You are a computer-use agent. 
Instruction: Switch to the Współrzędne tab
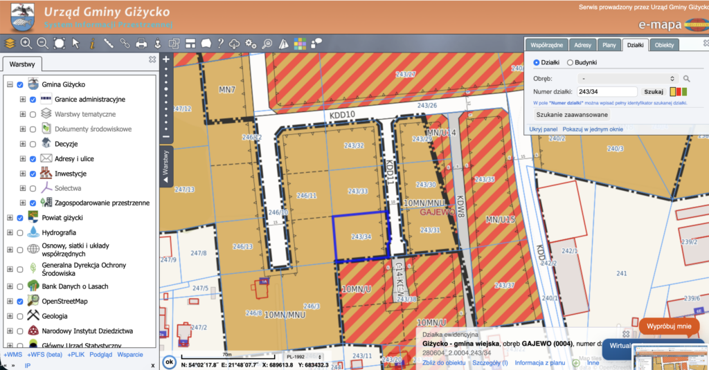[x=547, y=45]
